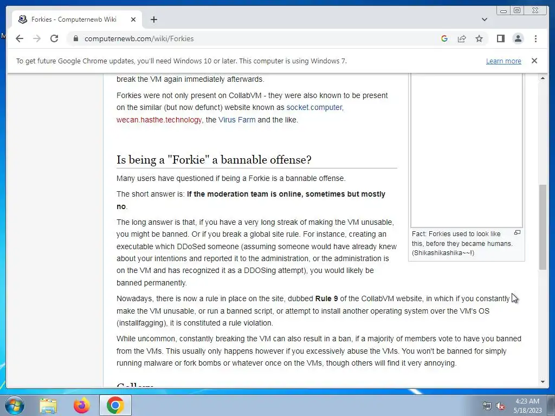Open a new tab with the plus button
Viewport: 555px width, 416px height.
tap(153, 19)
